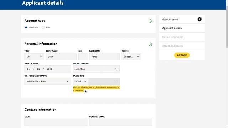Click the birth year field showing 1960
Screen dimensions: 228x128
pos(49,69)
